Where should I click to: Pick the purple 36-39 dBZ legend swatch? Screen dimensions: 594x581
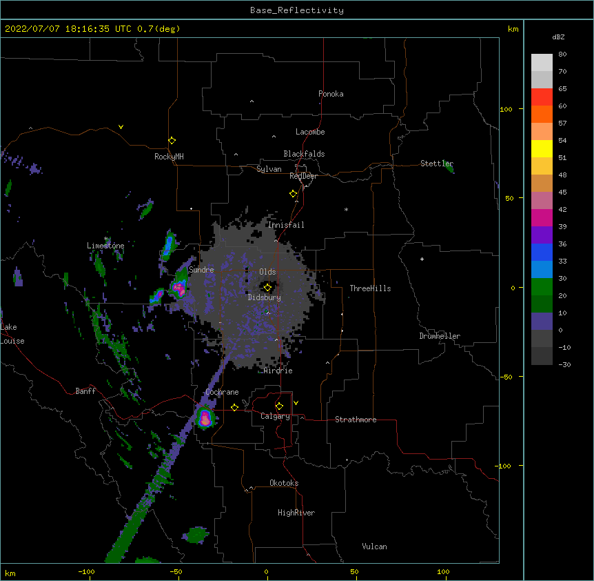(x=542, y=235)
